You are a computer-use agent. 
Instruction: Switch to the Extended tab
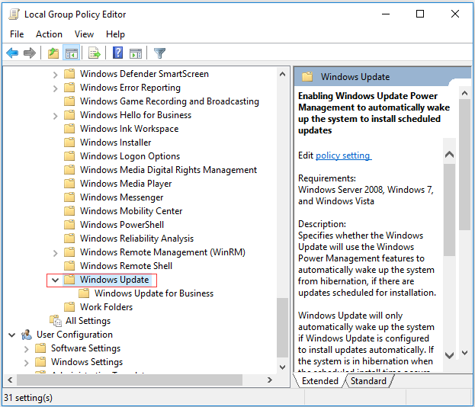[x=320, y=381]
